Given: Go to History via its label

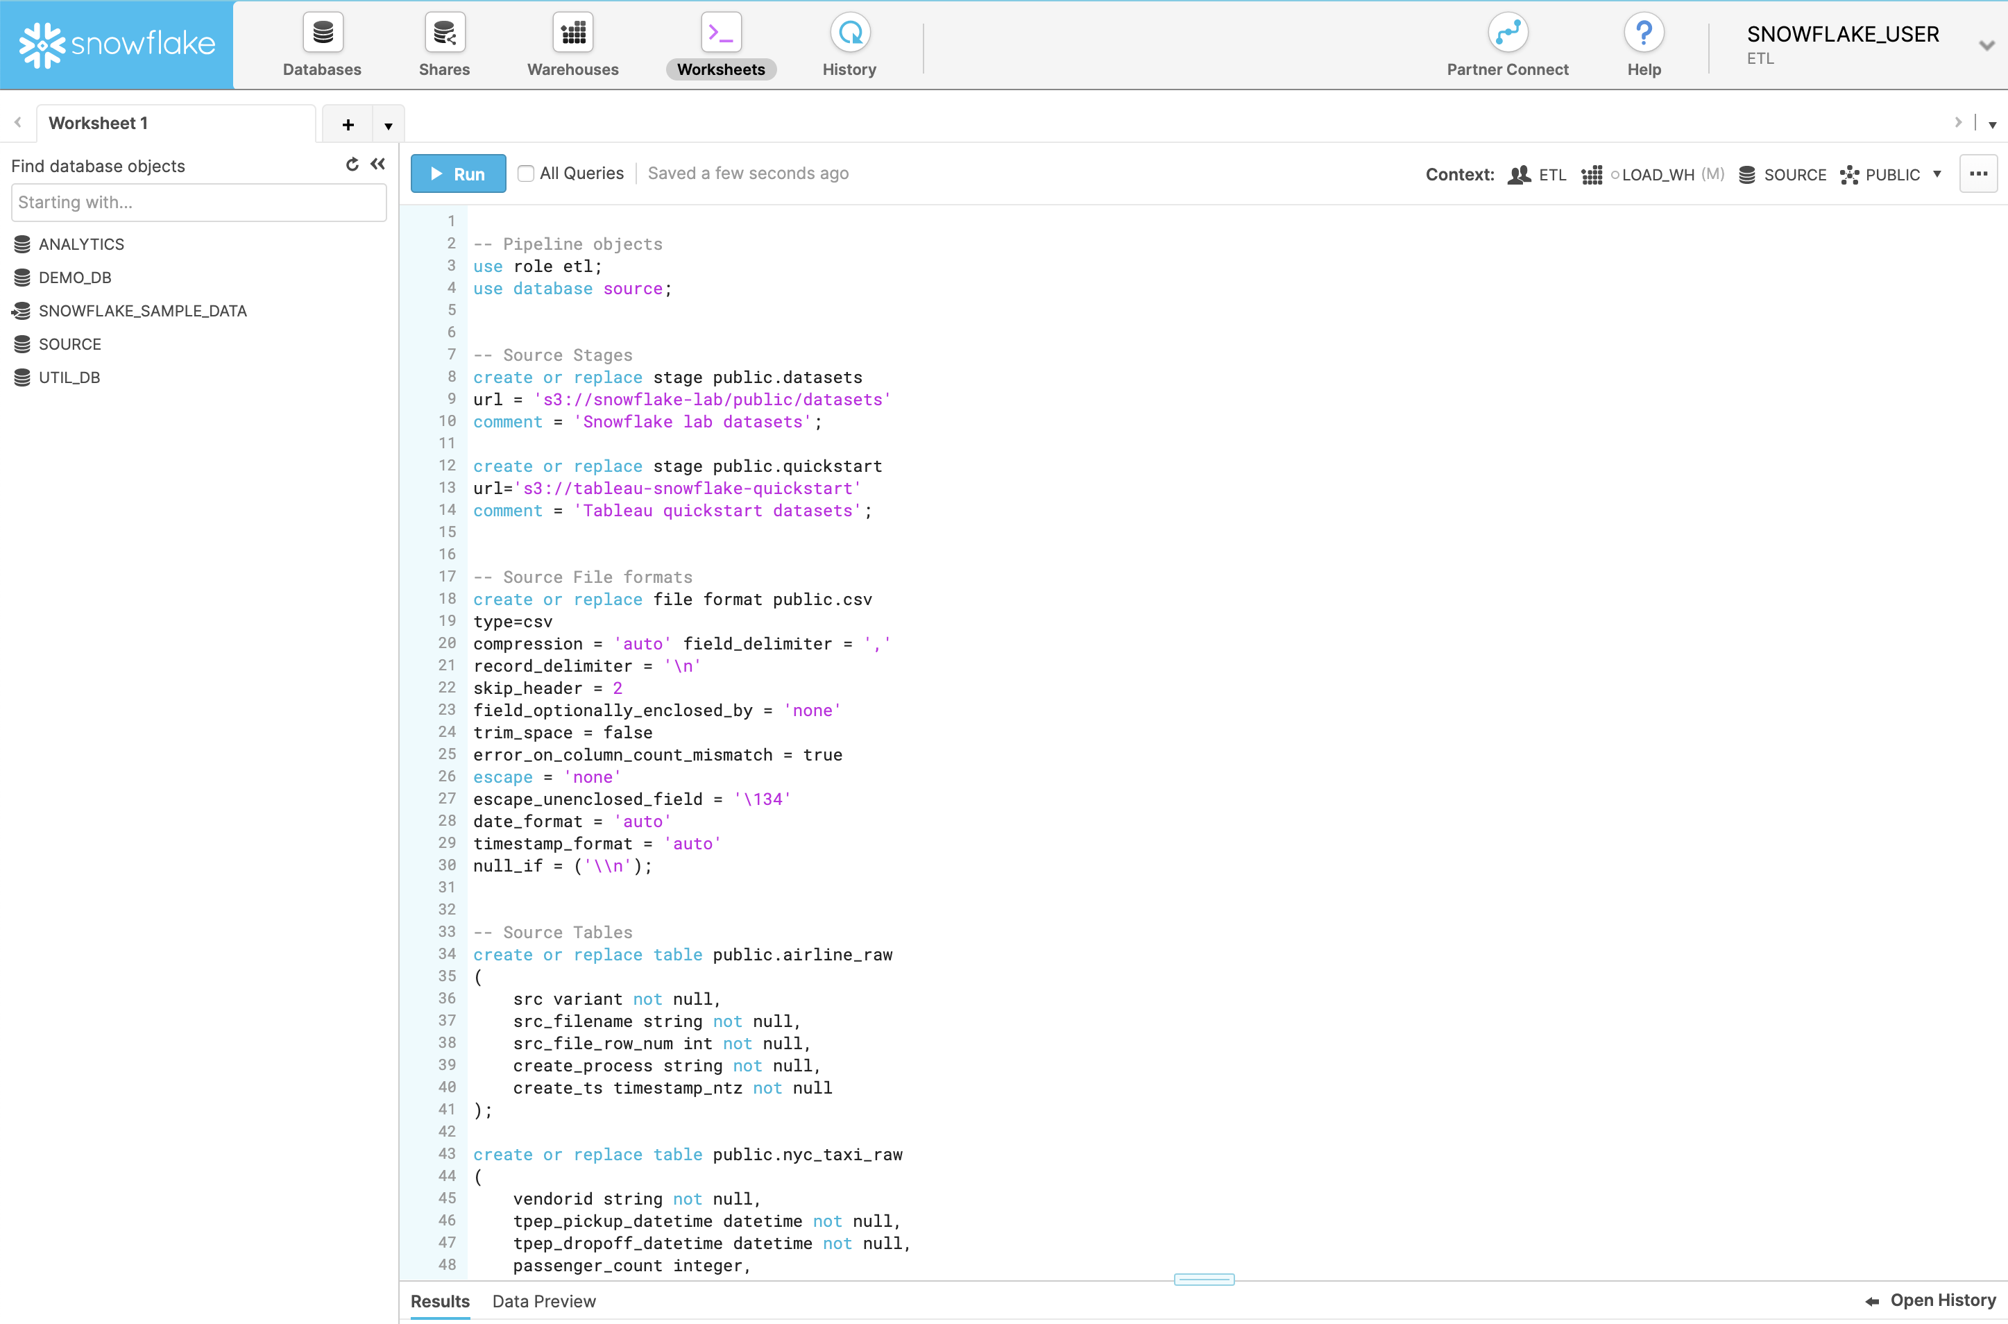Looking at the screenshot, I should [850, 69].
